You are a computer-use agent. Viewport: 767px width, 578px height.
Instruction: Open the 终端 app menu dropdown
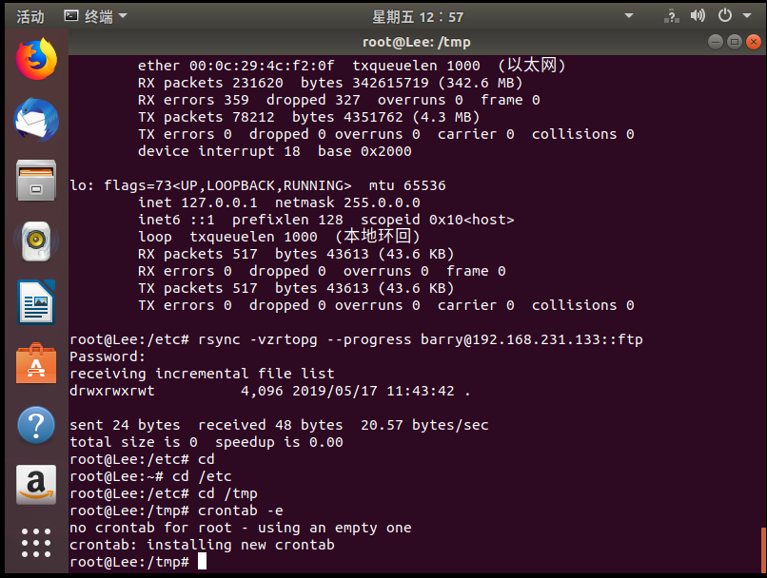[x=95, y=16]
